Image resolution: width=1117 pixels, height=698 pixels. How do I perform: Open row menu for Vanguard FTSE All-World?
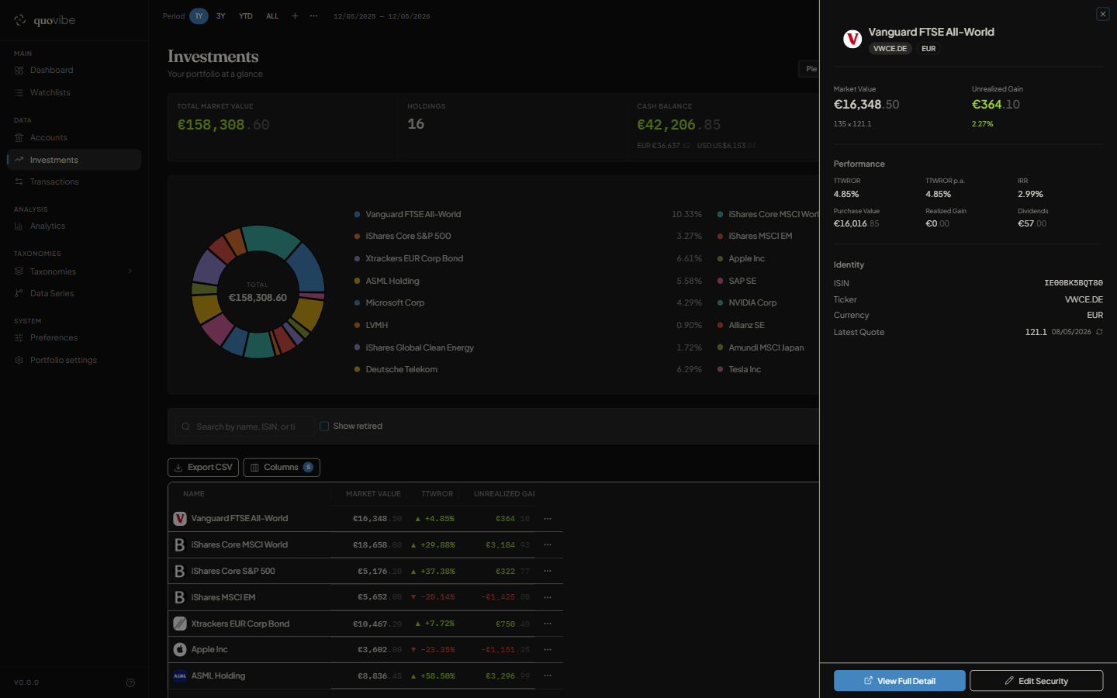(x=548, y=519)
